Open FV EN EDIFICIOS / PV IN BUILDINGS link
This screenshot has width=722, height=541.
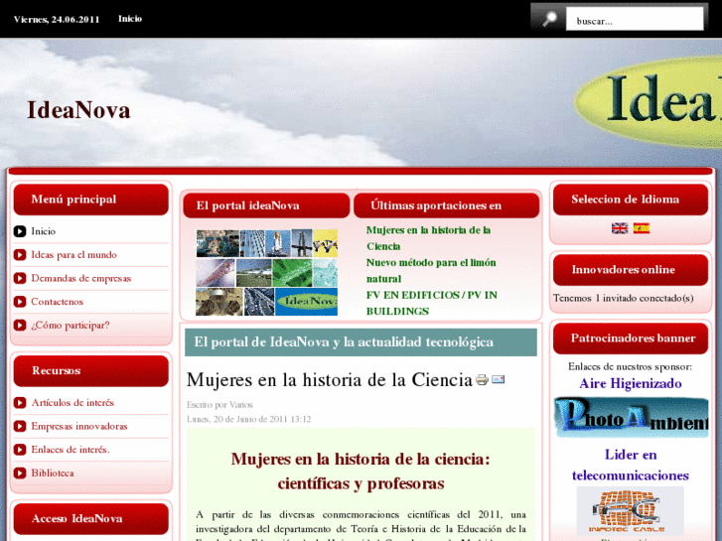pyautogui.click(x=431, y=303)
